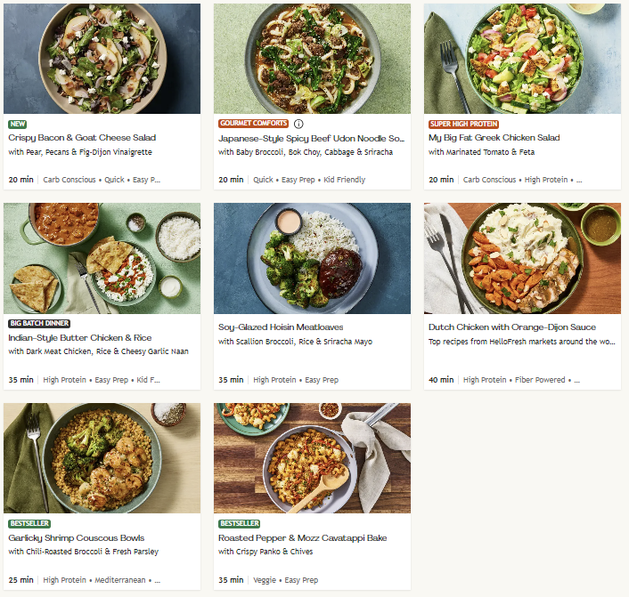
Task: Click the Gourmet Comforts badge
Action: click(x=253, y=124)
